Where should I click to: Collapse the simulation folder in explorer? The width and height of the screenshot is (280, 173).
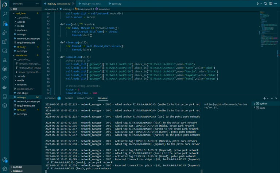(22, 55)
